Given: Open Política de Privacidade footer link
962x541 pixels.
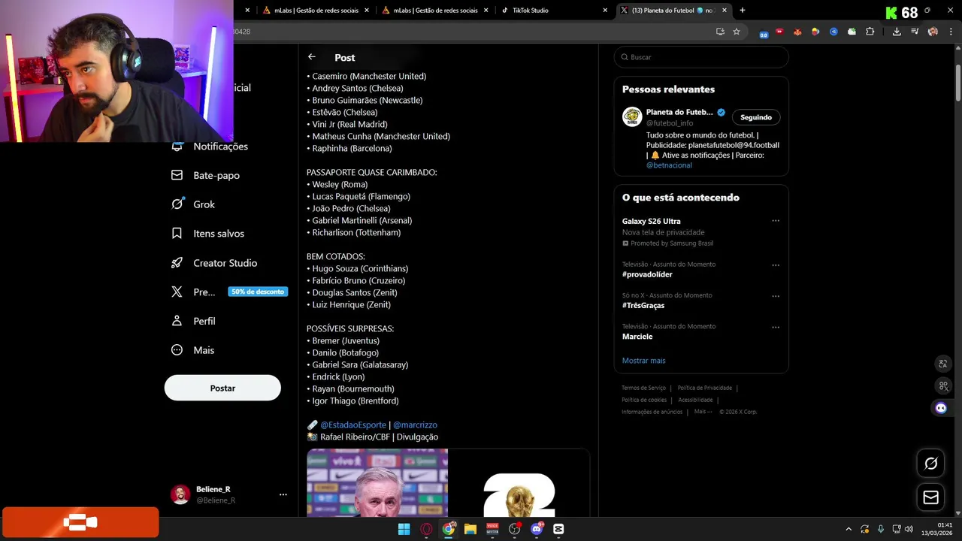Looking at the screenshot, I should 704,388.
